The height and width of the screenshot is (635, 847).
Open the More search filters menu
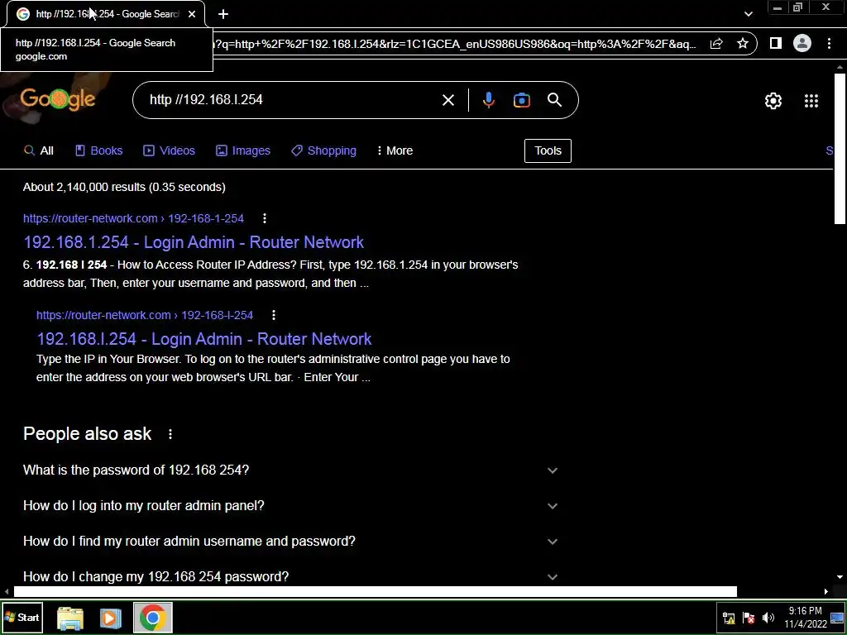click(395, 150)
